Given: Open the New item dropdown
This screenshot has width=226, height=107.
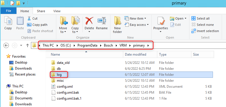Looking at the screenshot, I should tap(135, 18).
